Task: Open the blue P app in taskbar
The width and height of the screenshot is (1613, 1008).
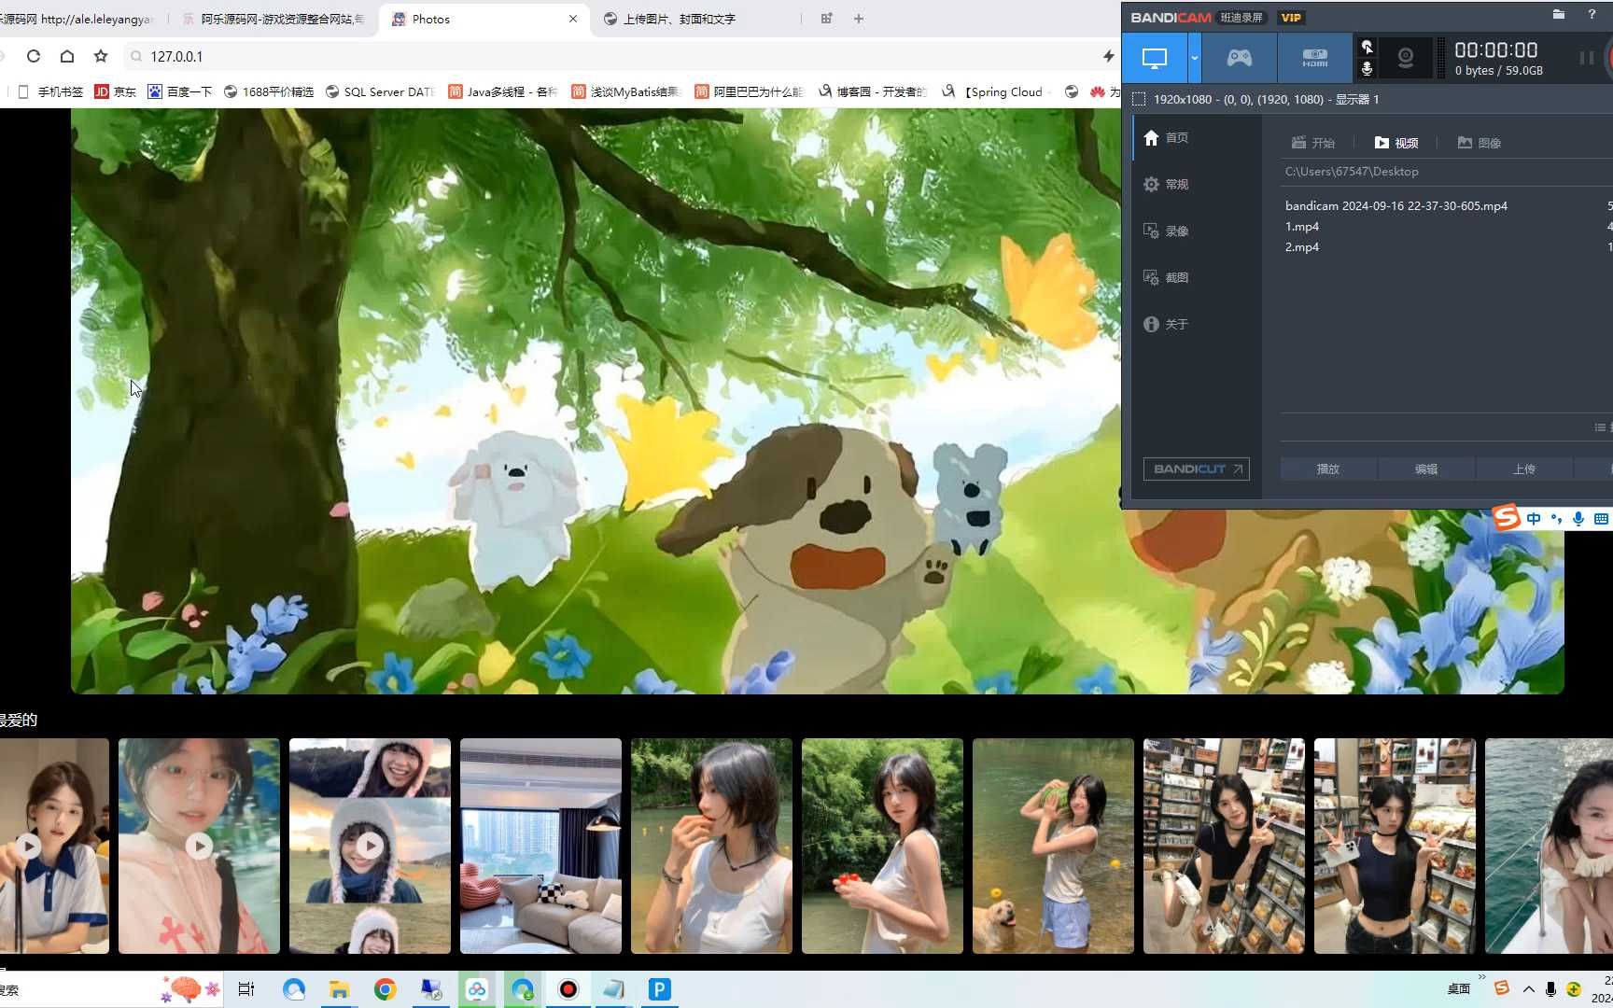Action: [659, 989]
